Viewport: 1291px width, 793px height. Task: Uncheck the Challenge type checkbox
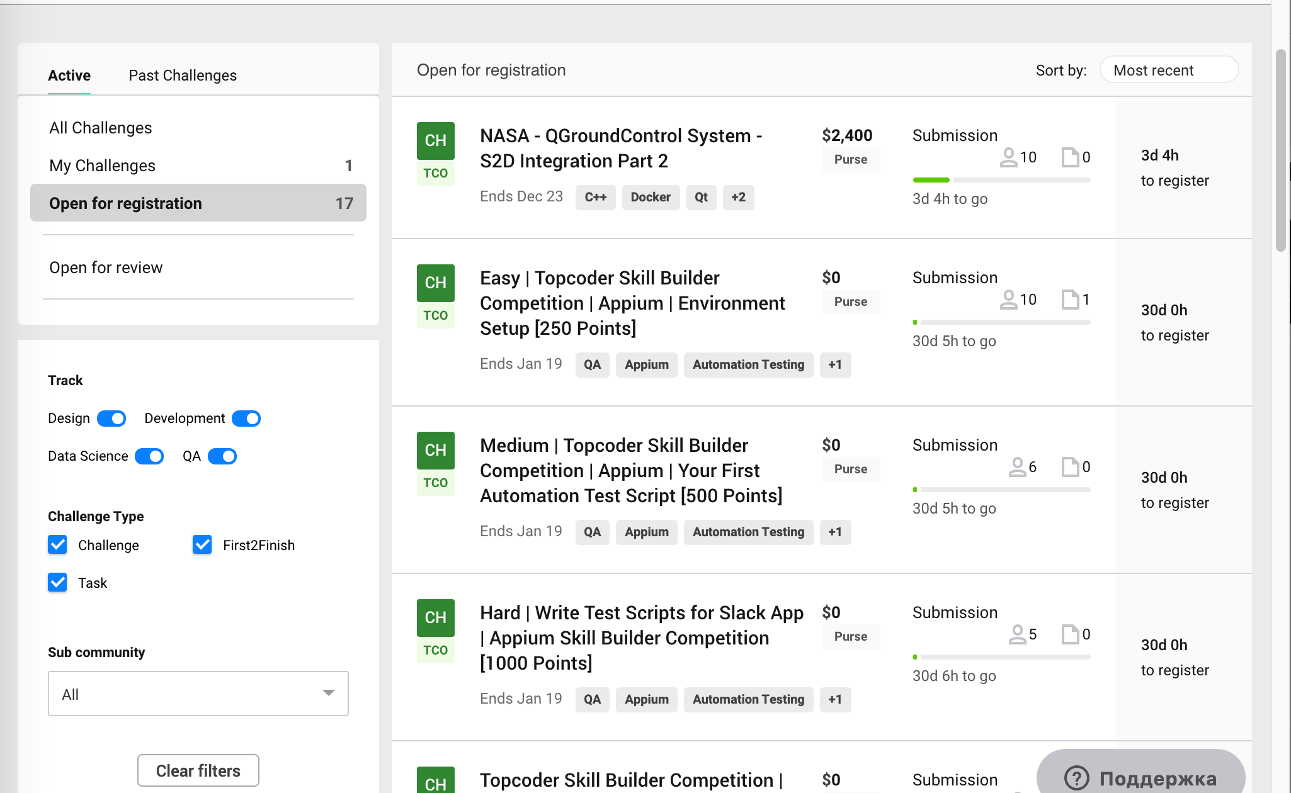point(57,544)
